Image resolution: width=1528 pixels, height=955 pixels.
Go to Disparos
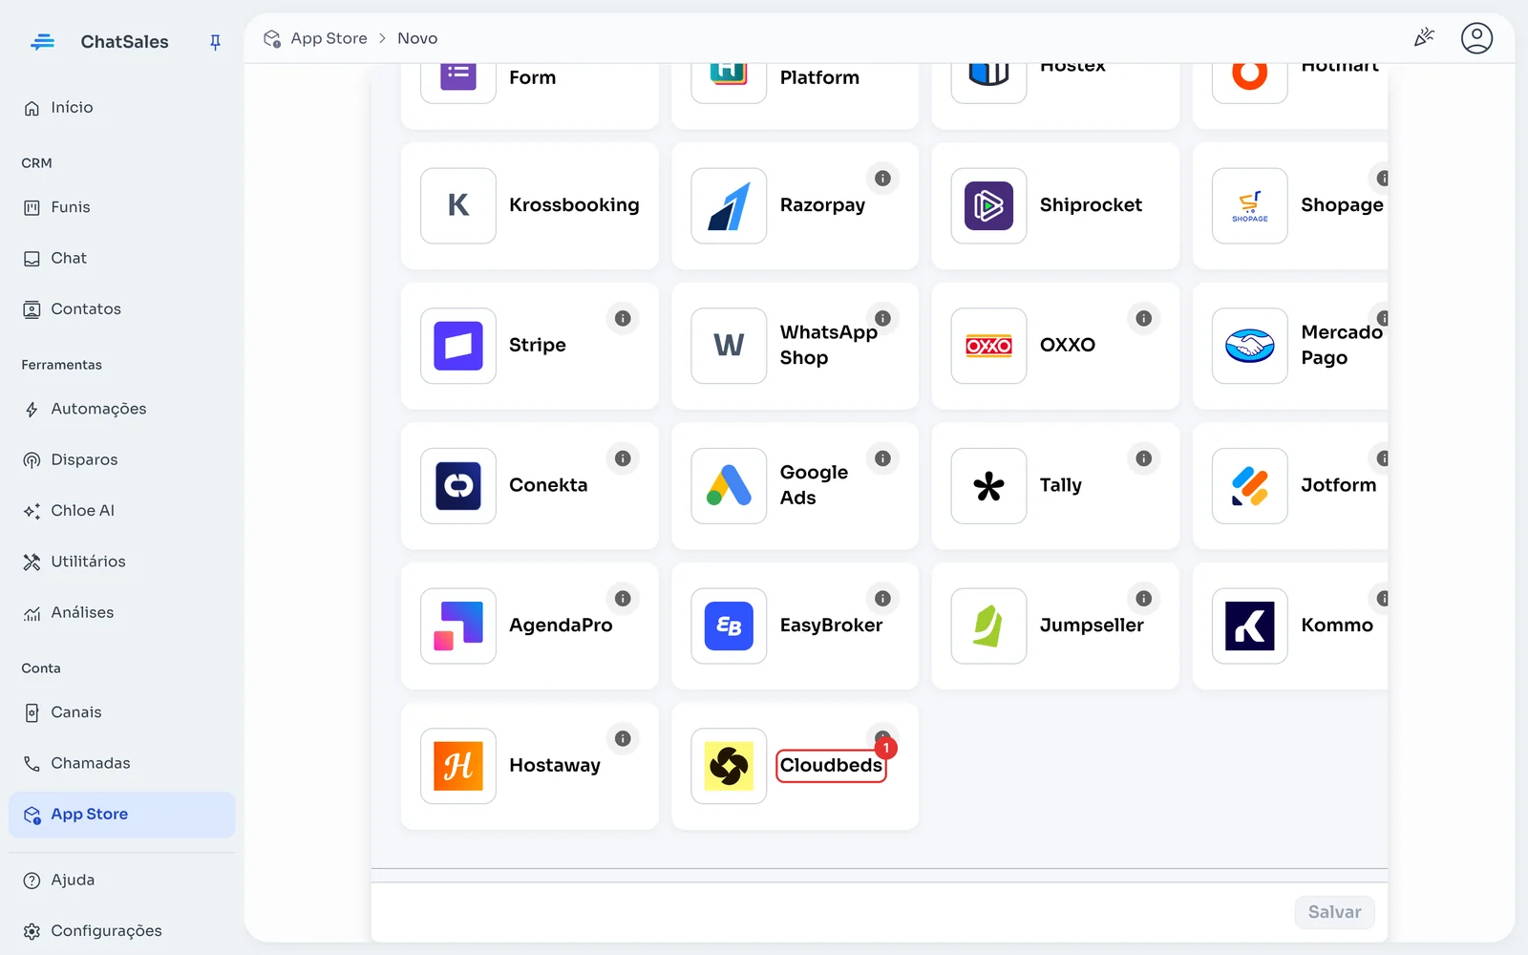tap(121, 459)
